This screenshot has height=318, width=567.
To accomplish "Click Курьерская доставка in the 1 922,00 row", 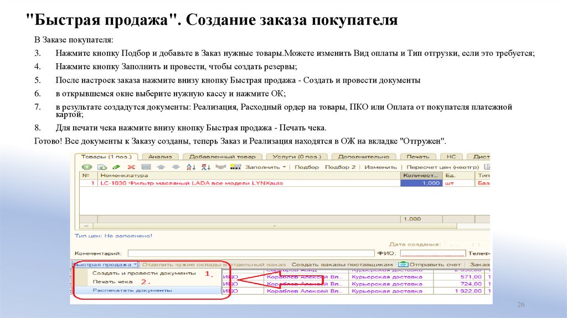I will point(390,291).
